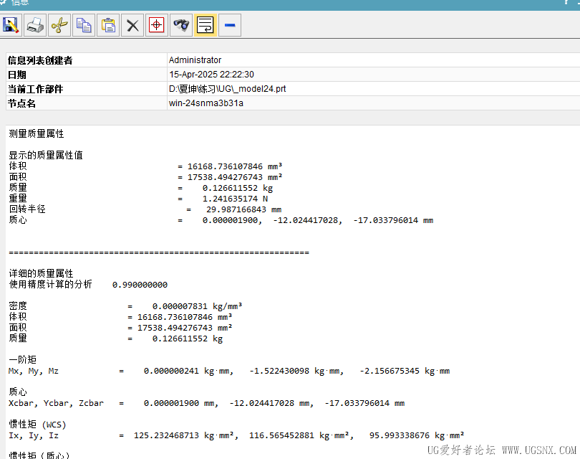Click the 测量质量属性 heading
This screenshot has width=580, height=459.
click(x=37, y=133)
